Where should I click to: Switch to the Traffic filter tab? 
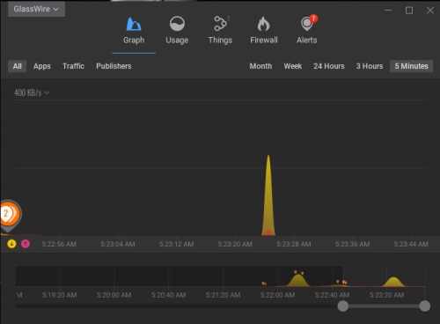point(73,66)
